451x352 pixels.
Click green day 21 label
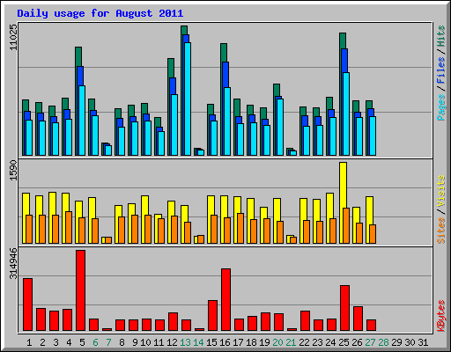[291, 342]
